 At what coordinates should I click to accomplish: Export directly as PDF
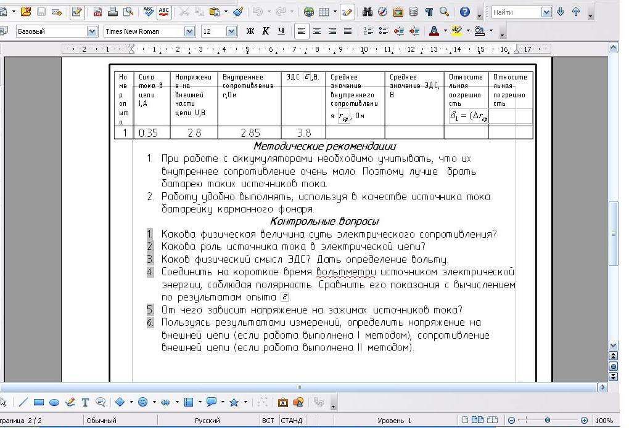[x=97, y=12]
